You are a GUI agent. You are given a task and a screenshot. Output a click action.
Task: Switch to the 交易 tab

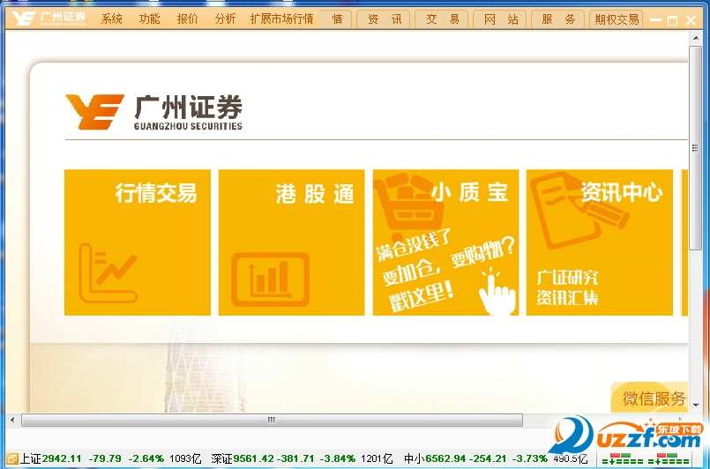coord(442,19)
